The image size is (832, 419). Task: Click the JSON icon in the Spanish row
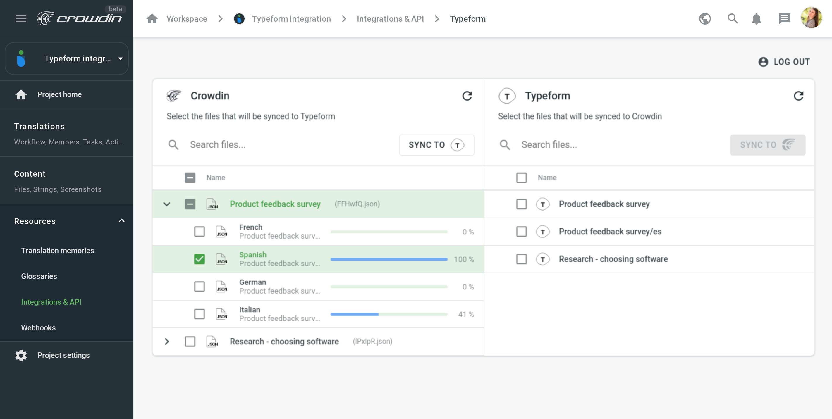(x=221, y=259)
